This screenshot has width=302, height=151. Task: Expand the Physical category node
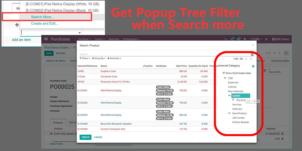(x=233, y=100)
